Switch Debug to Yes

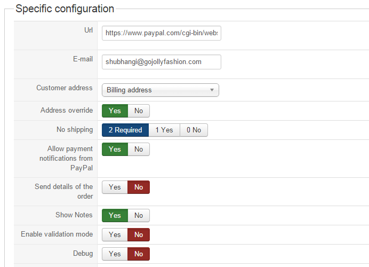tap(115, 254)
